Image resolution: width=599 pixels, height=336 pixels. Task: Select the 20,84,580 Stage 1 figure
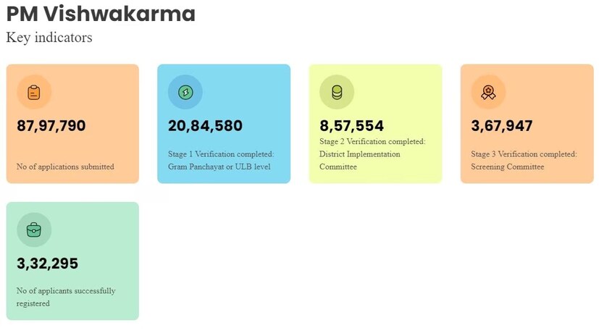tap(205, 126)
